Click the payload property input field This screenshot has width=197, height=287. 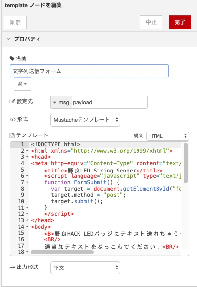[x=109, y=102]
